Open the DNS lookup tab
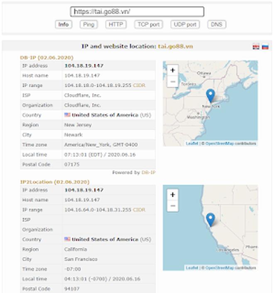The height and width of the screenshot is (293, 274). click(216, 24)
